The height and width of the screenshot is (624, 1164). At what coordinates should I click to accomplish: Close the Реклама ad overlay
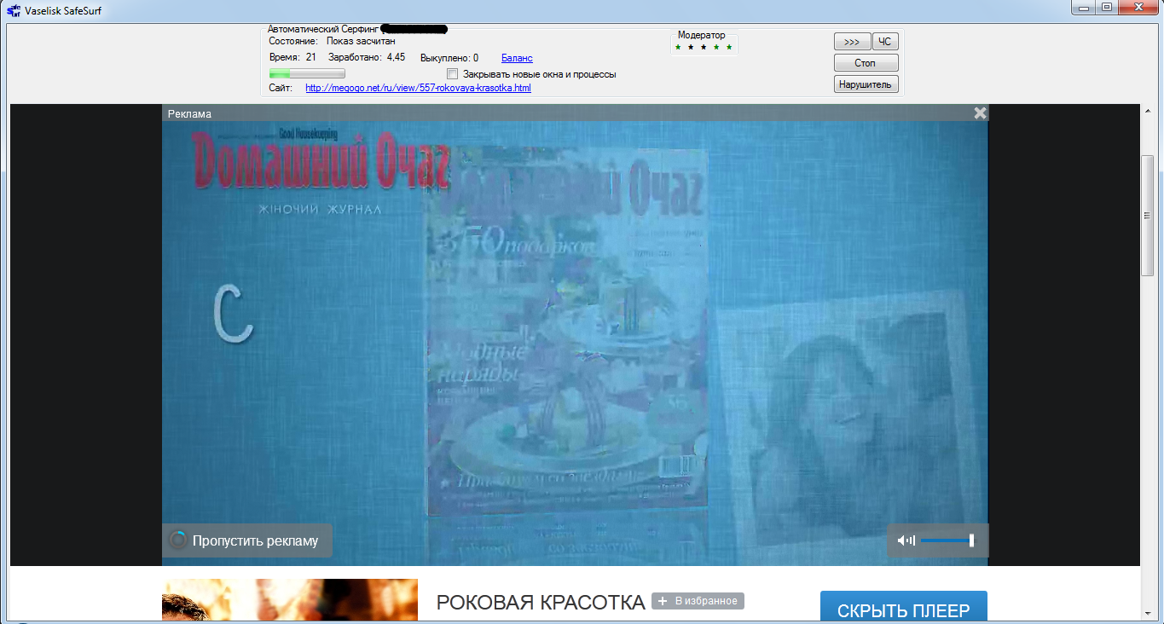click(x=980, y=113)
